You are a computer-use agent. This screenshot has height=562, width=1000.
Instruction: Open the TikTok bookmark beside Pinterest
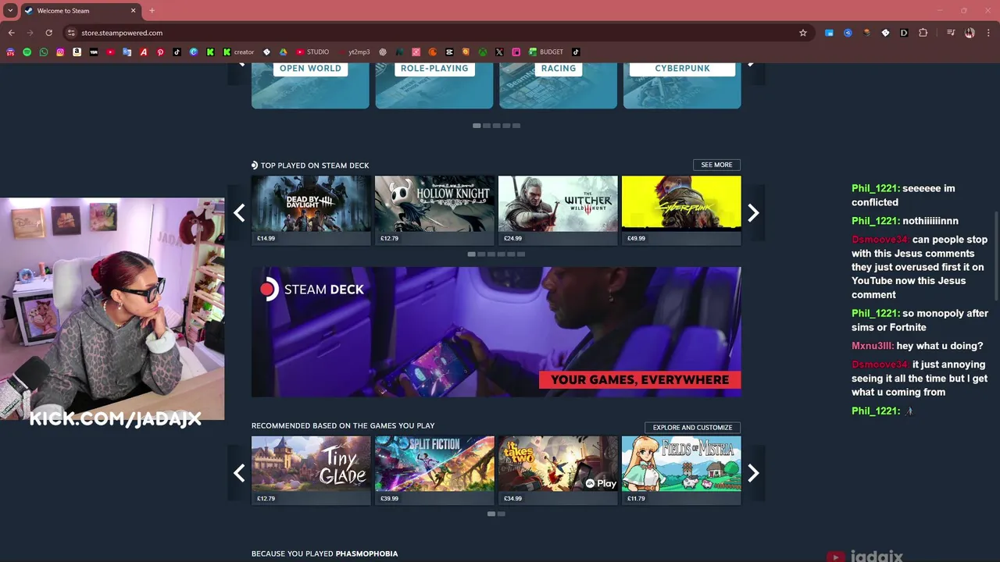177,52
